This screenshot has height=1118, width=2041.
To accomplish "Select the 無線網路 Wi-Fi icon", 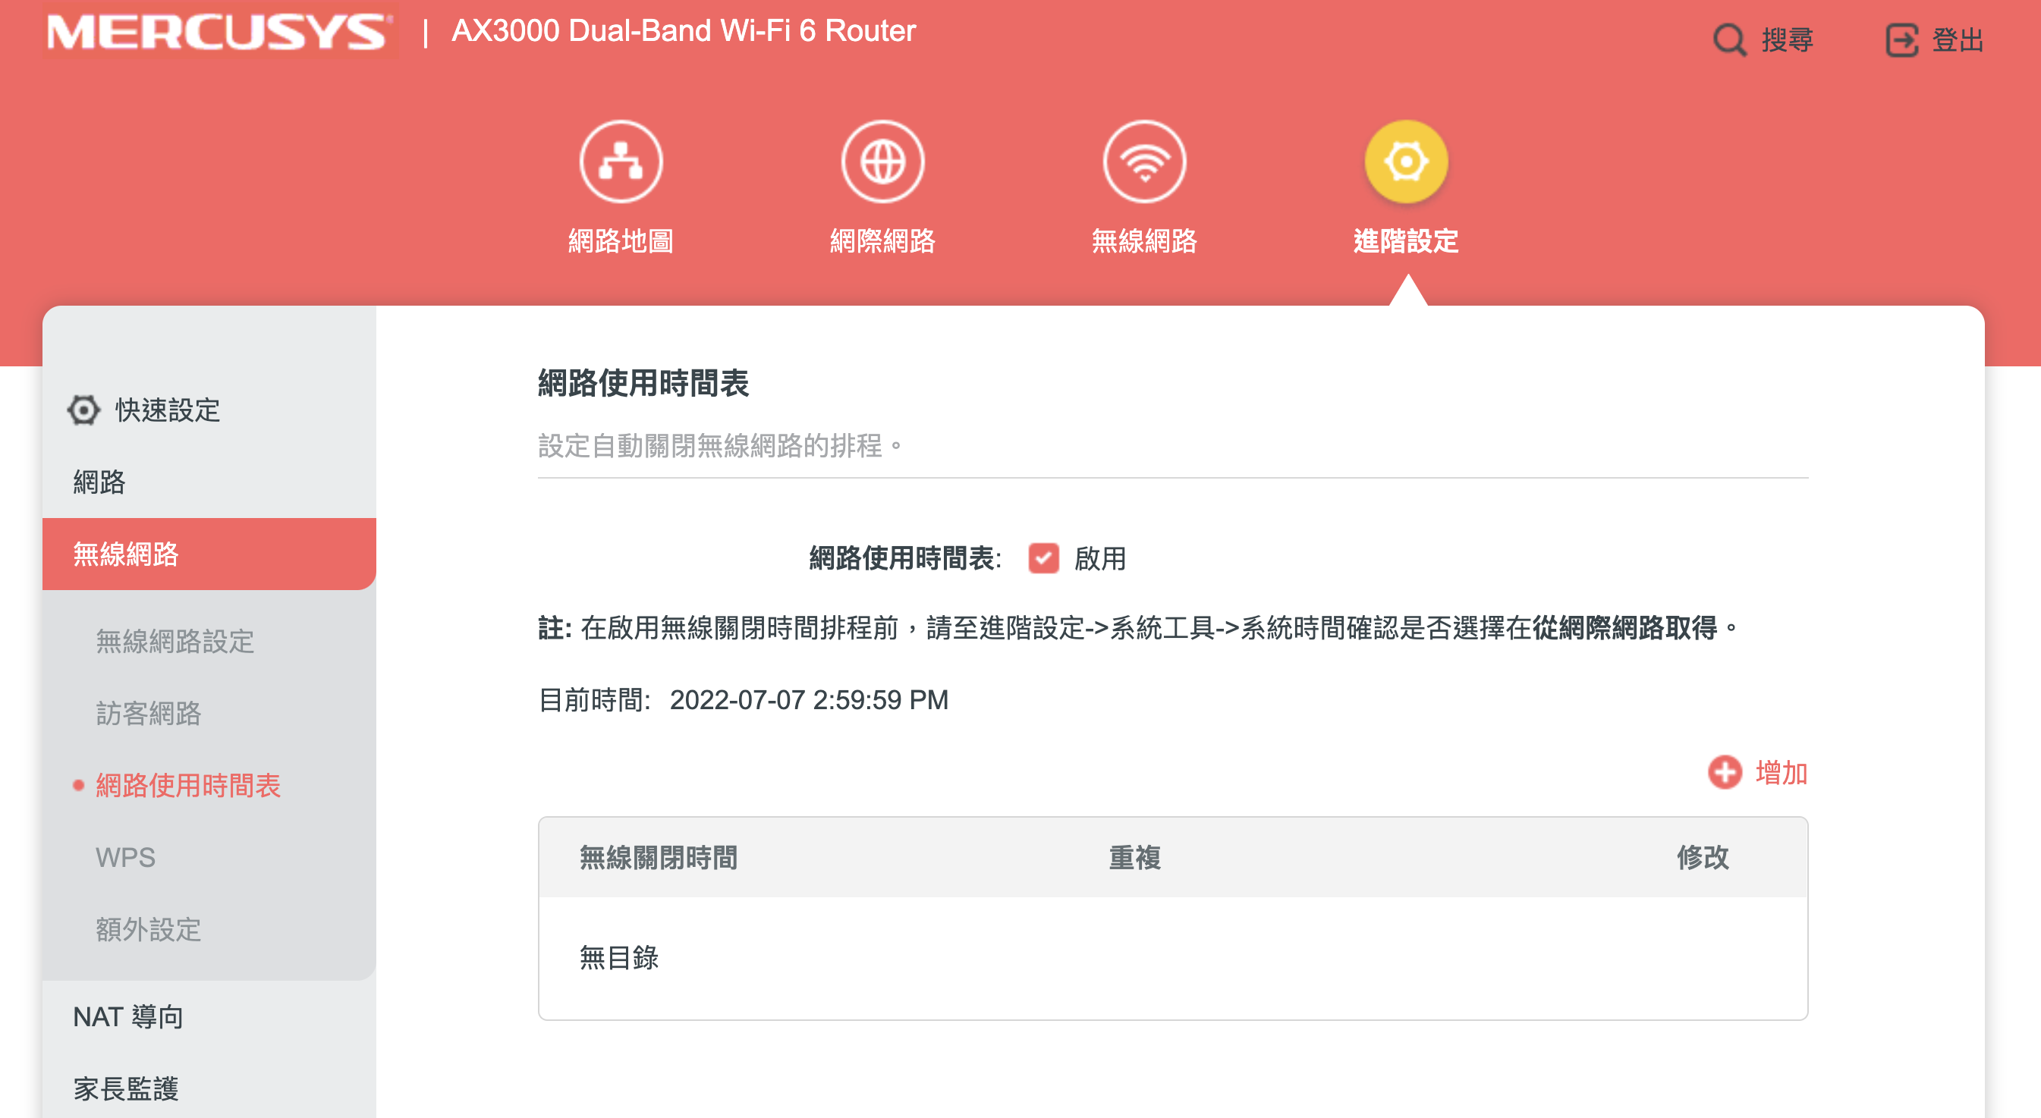I will (1143, 162).
